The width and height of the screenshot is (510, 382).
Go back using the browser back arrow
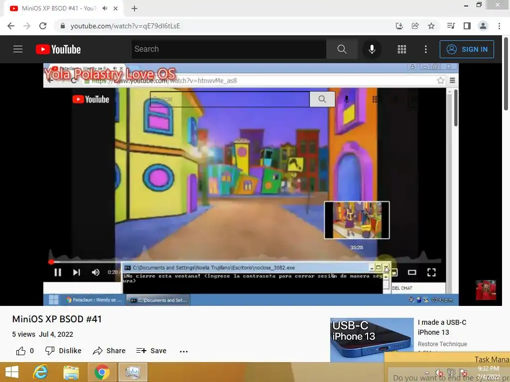tap(11, 26)
